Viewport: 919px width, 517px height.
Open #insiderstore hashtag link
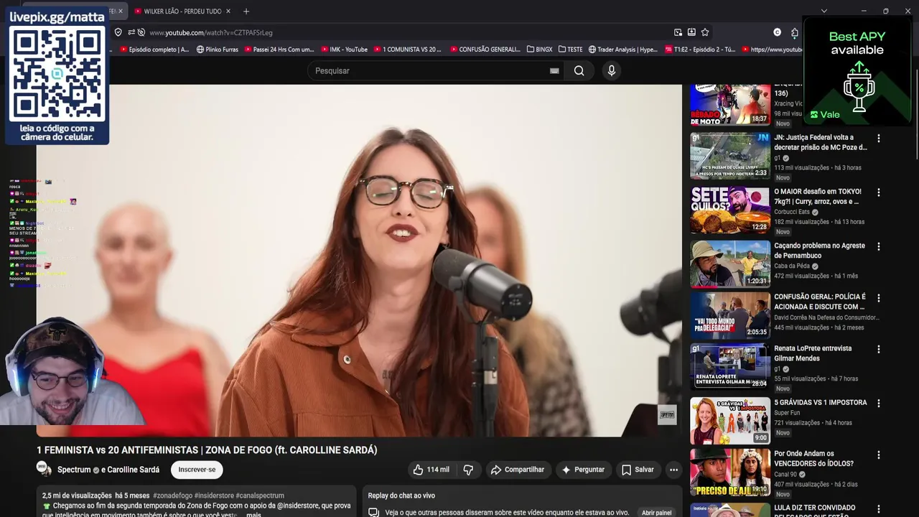(213, 495)
